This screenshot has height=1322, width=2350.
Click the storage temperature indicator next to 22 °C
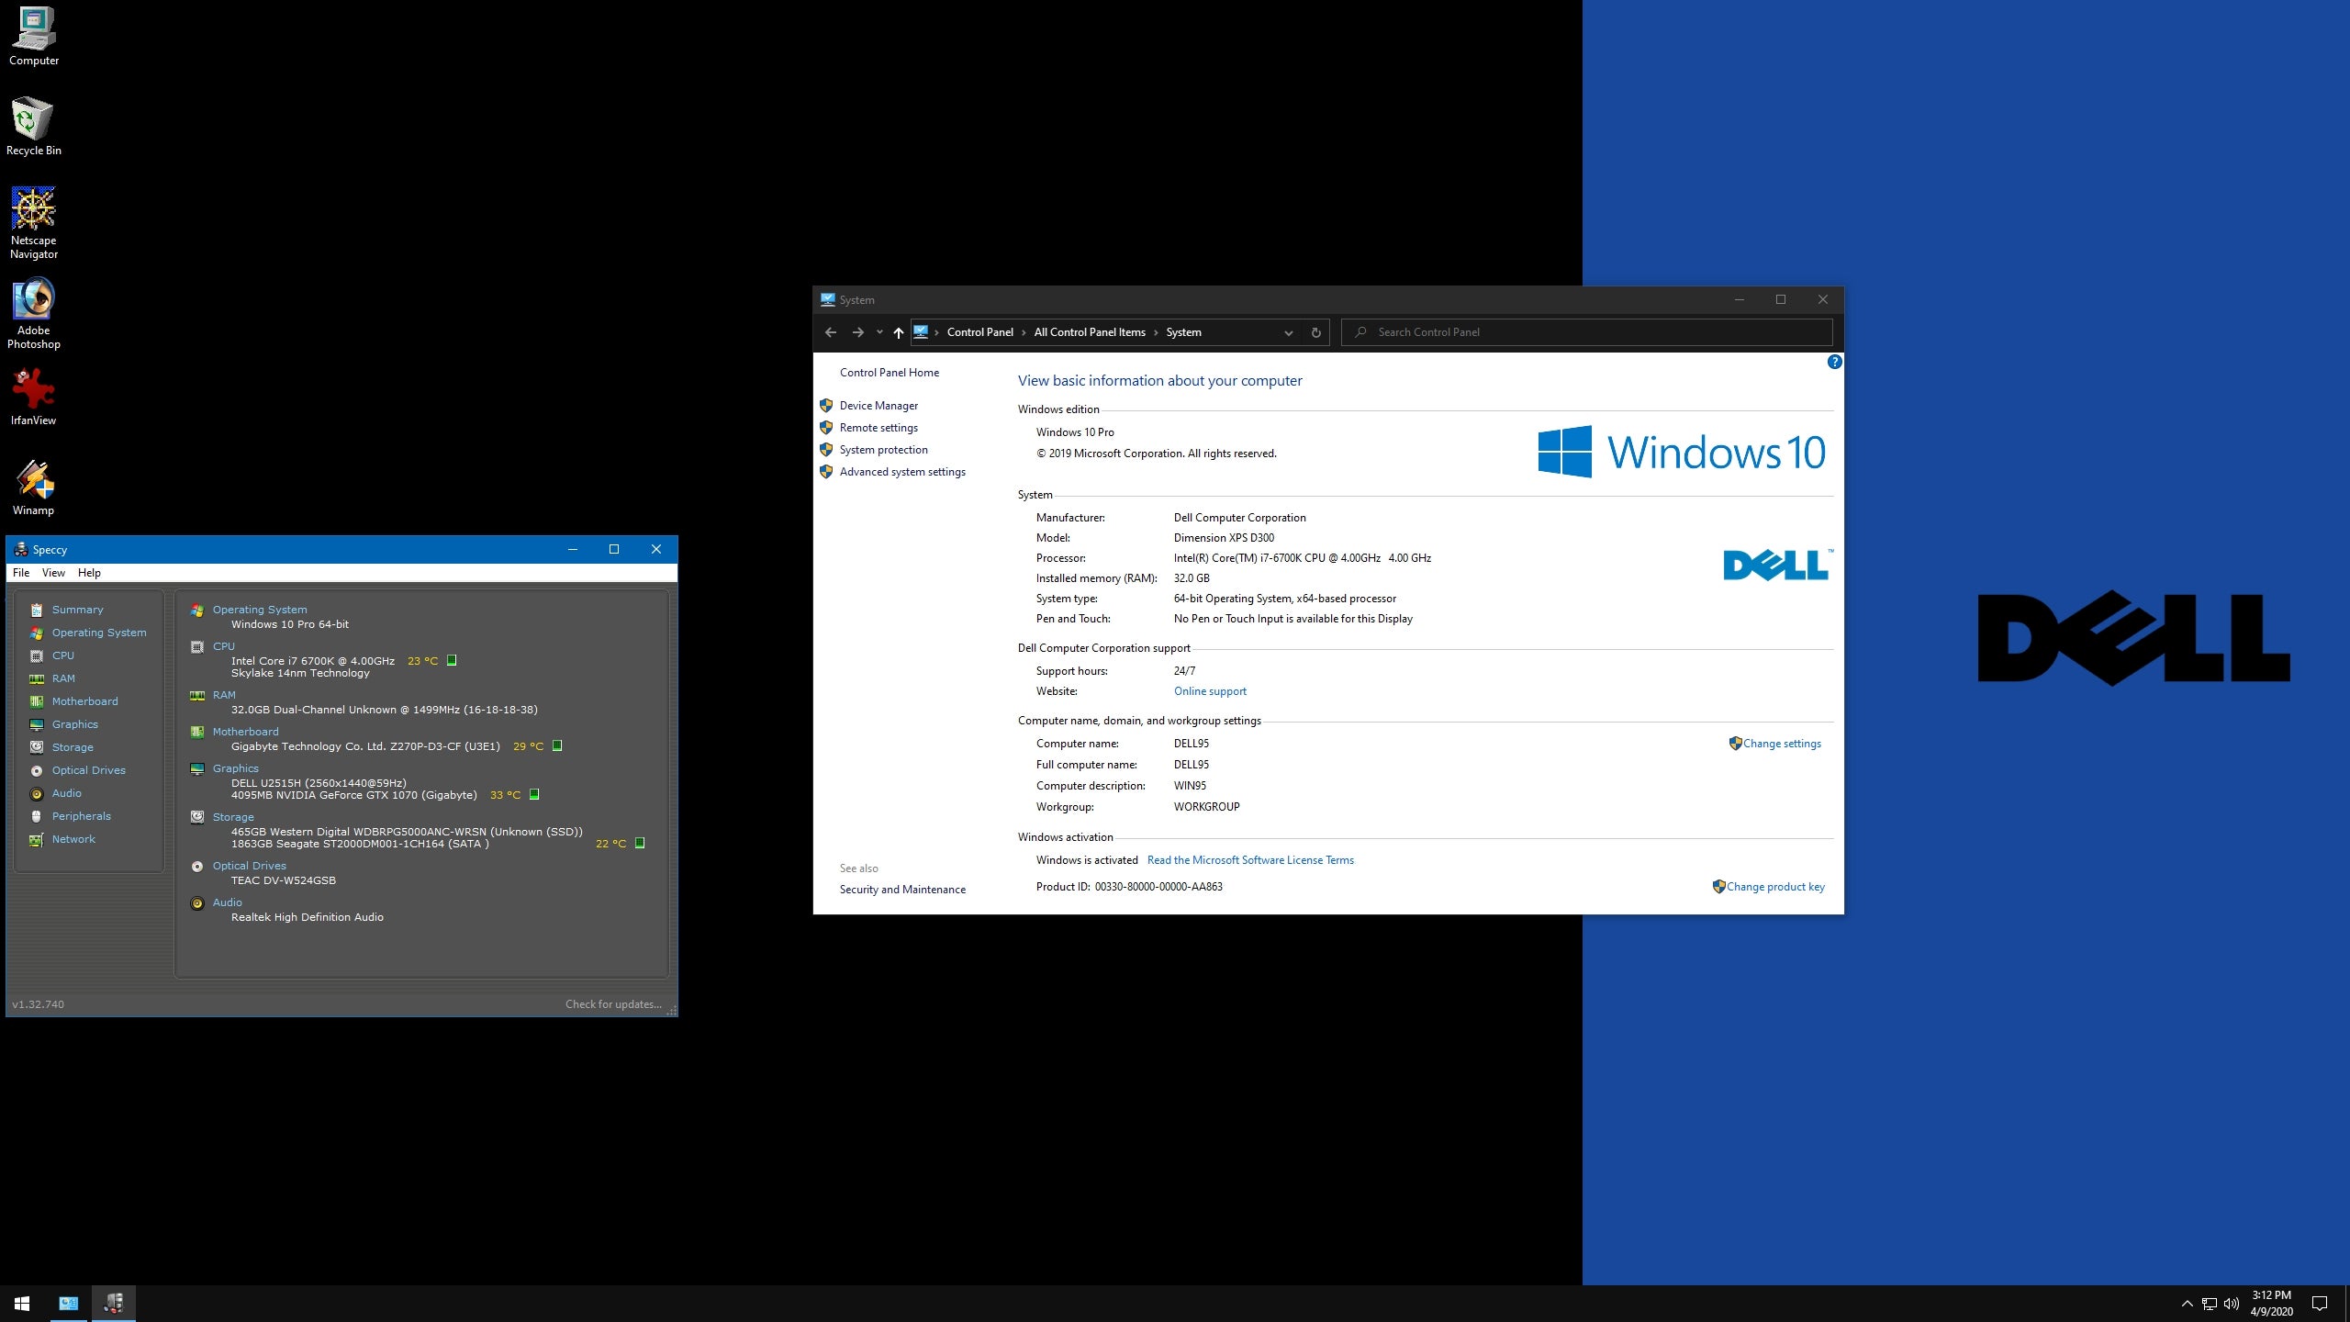point(640,843)
